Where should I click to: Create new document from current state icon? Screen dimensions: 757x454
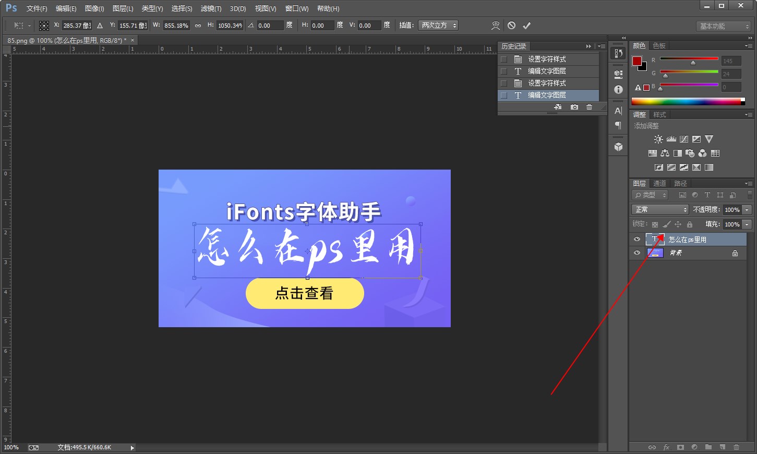(558, 107)
